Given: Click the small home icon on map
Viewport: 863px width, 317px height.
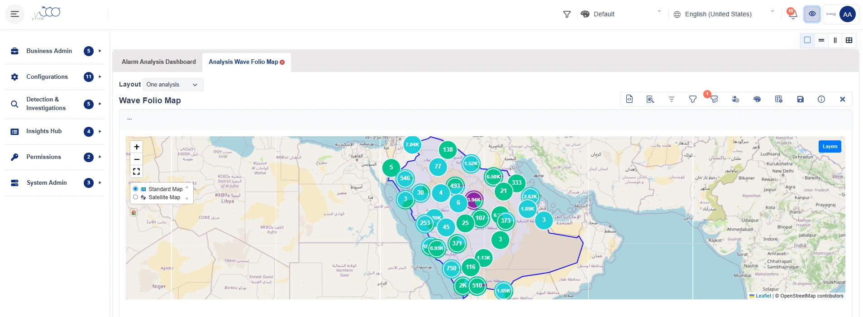Looking at the screenshot, I should (x=134, y=212).
